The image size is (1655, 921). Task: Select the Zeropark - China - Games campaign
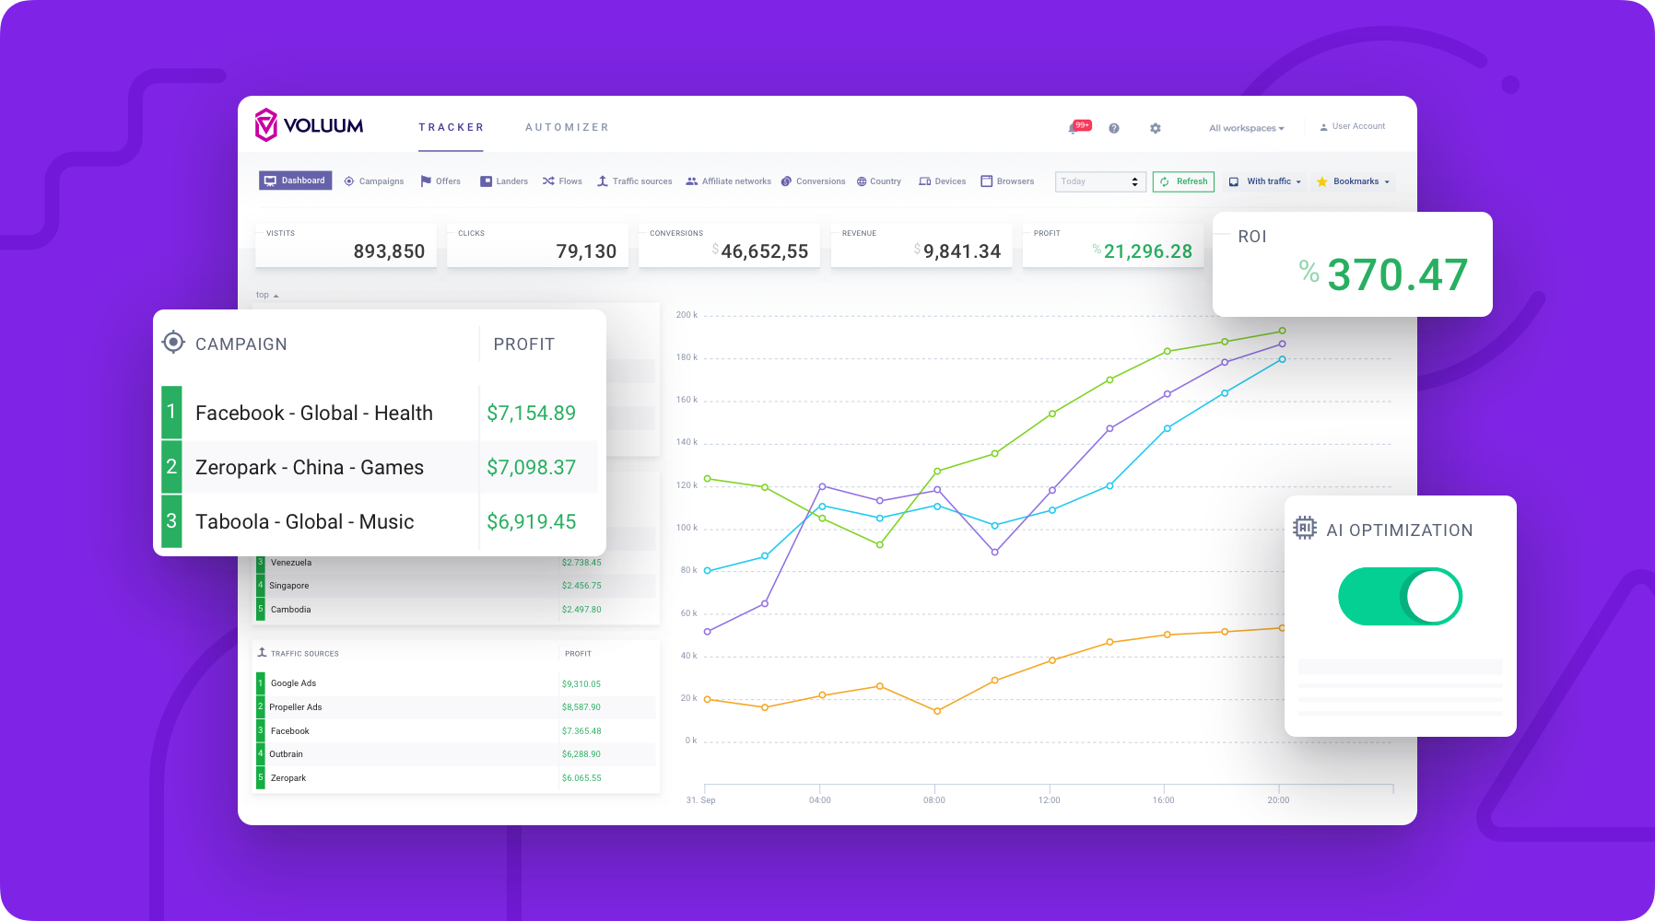tap(380, 467)
